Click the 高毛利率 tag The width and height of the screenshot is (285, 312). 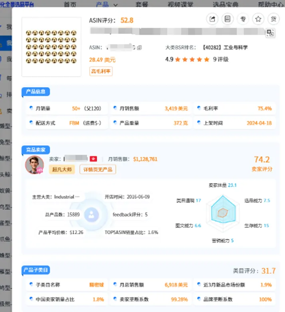tap(101, 71)
